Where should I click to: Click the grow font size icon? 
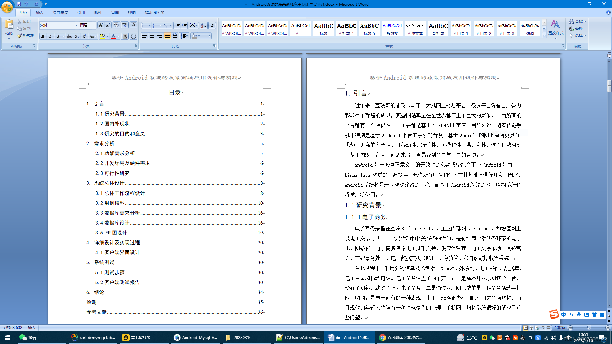coord(100,25)
